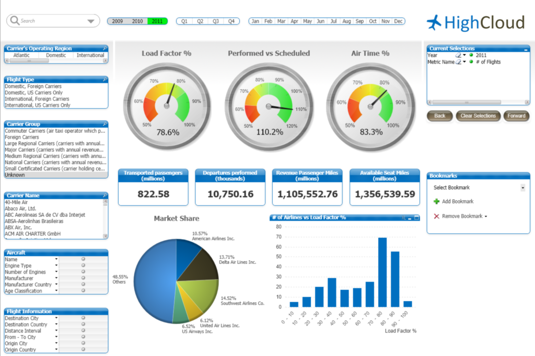The image size is (535, 356).
Task: Clear the Year selection eraser icon
Action: [x=458, y=55]
